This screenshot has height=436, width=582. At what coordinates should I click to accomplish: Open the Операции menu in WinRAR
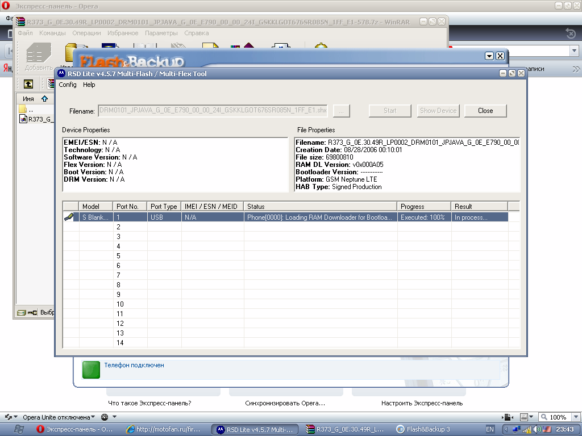point(86,33)
